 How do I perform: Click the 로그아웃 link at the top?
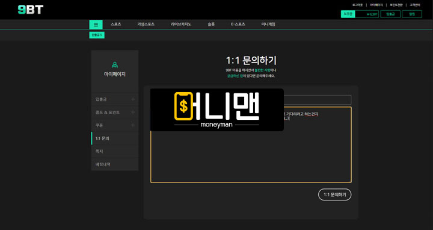pos(357,5)
